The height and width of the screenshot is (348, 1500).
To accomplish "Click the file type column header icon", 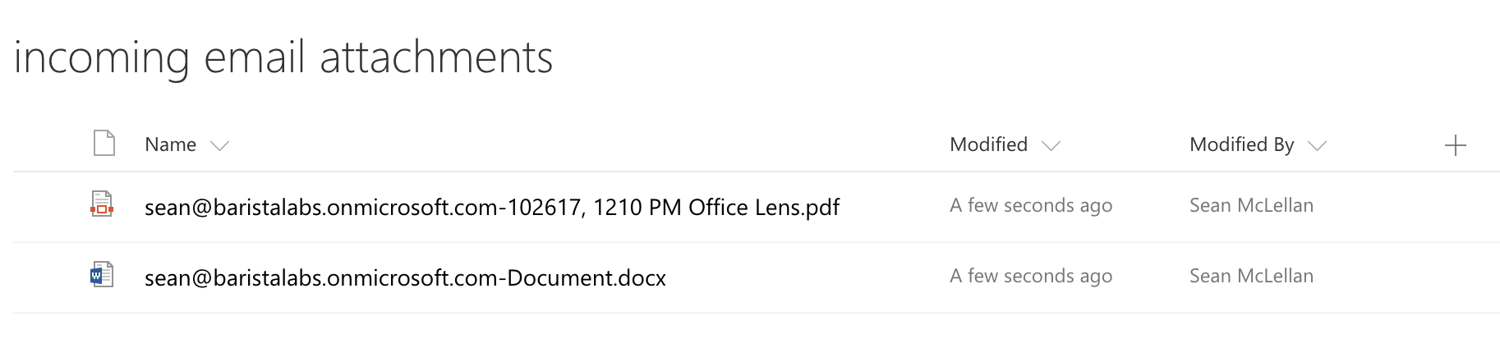I will 104,144.
